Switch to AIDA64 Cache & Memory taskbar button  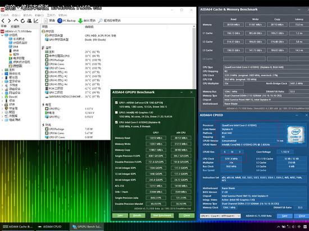click(18, 227)
